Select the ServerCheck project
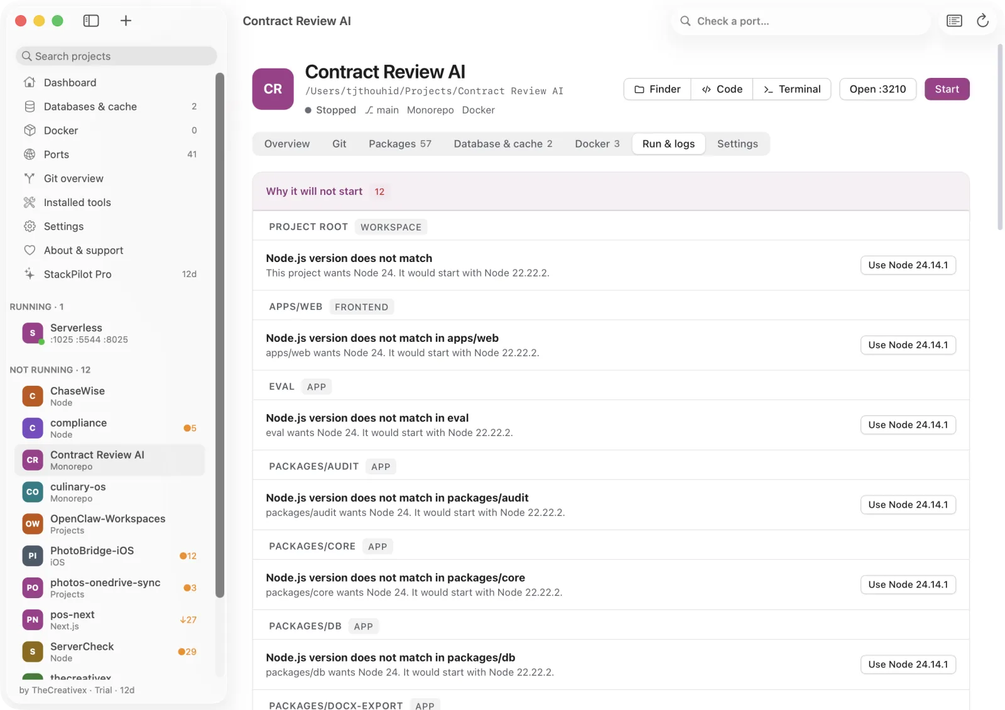 pyautogui.click(x=110, y=652)
